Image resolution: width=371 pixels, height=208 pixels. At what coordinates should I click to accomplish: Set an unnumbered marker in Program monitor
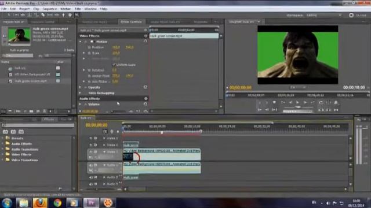click(274, 102)
